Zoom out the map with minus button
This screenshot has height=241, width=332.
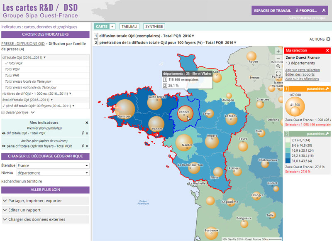coord(278,59)
